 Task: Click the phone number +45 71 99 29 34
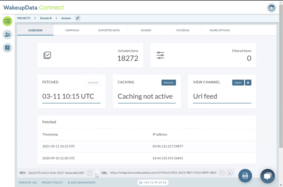coord(153,182)
